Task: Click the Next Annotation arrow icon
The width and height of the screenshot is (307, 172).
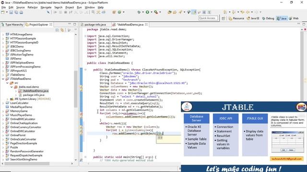Action: tap(225, 12)
